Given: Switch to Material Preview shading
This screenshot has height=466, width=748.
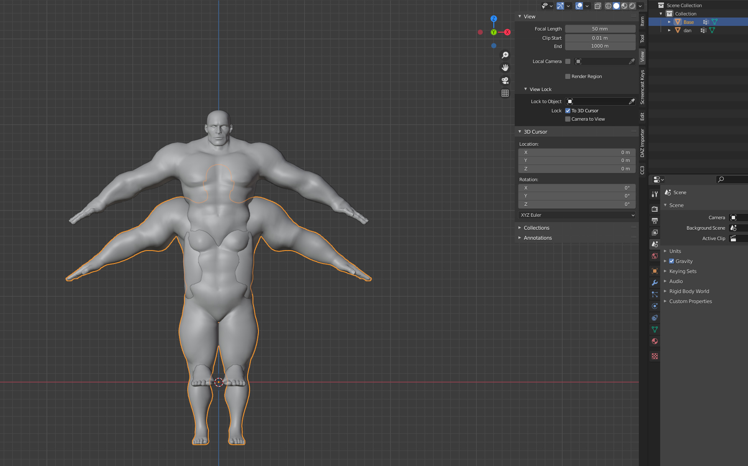Looking at the screenshot, I should pos(624,6).
